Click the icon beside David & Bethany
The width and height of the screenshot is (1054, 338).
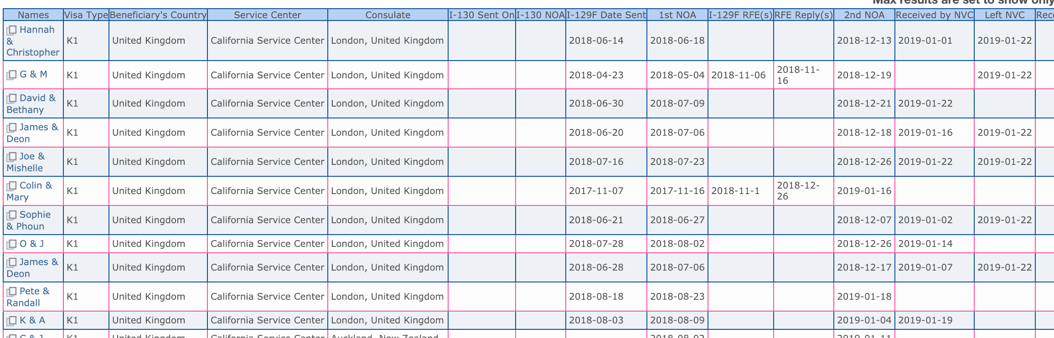(11, 99)
